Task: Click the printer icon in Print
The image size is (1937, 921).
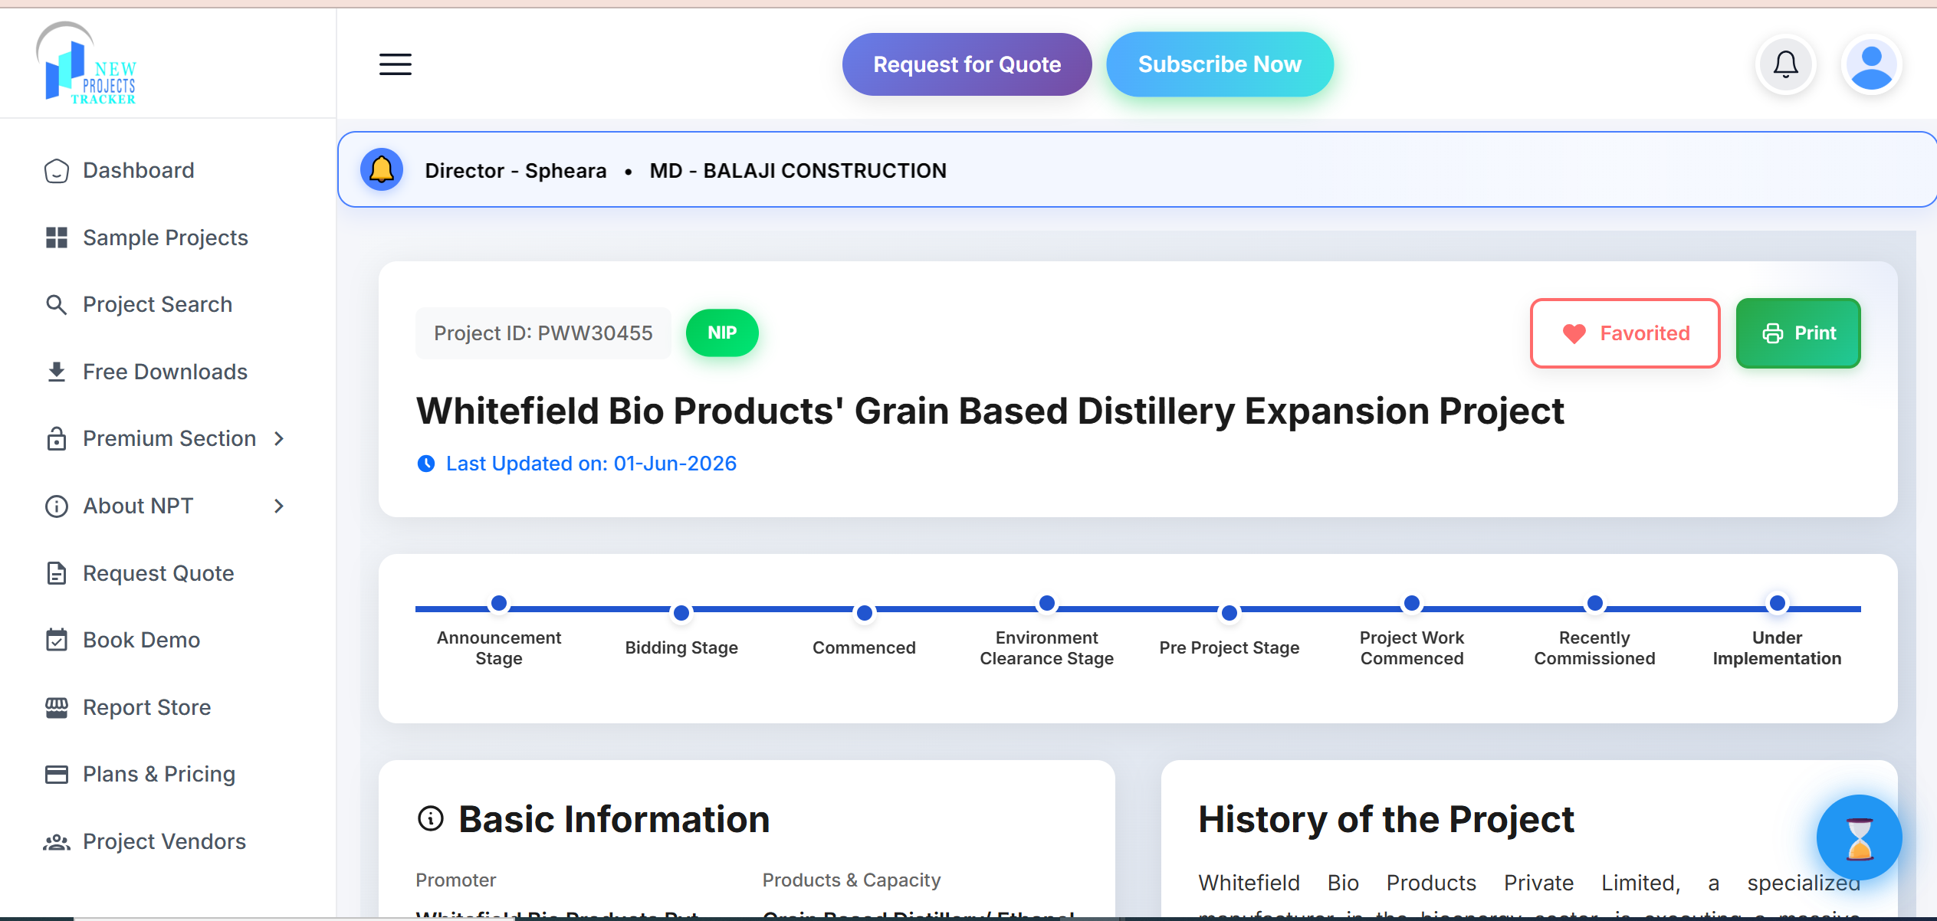Action: coord(1772,333)
